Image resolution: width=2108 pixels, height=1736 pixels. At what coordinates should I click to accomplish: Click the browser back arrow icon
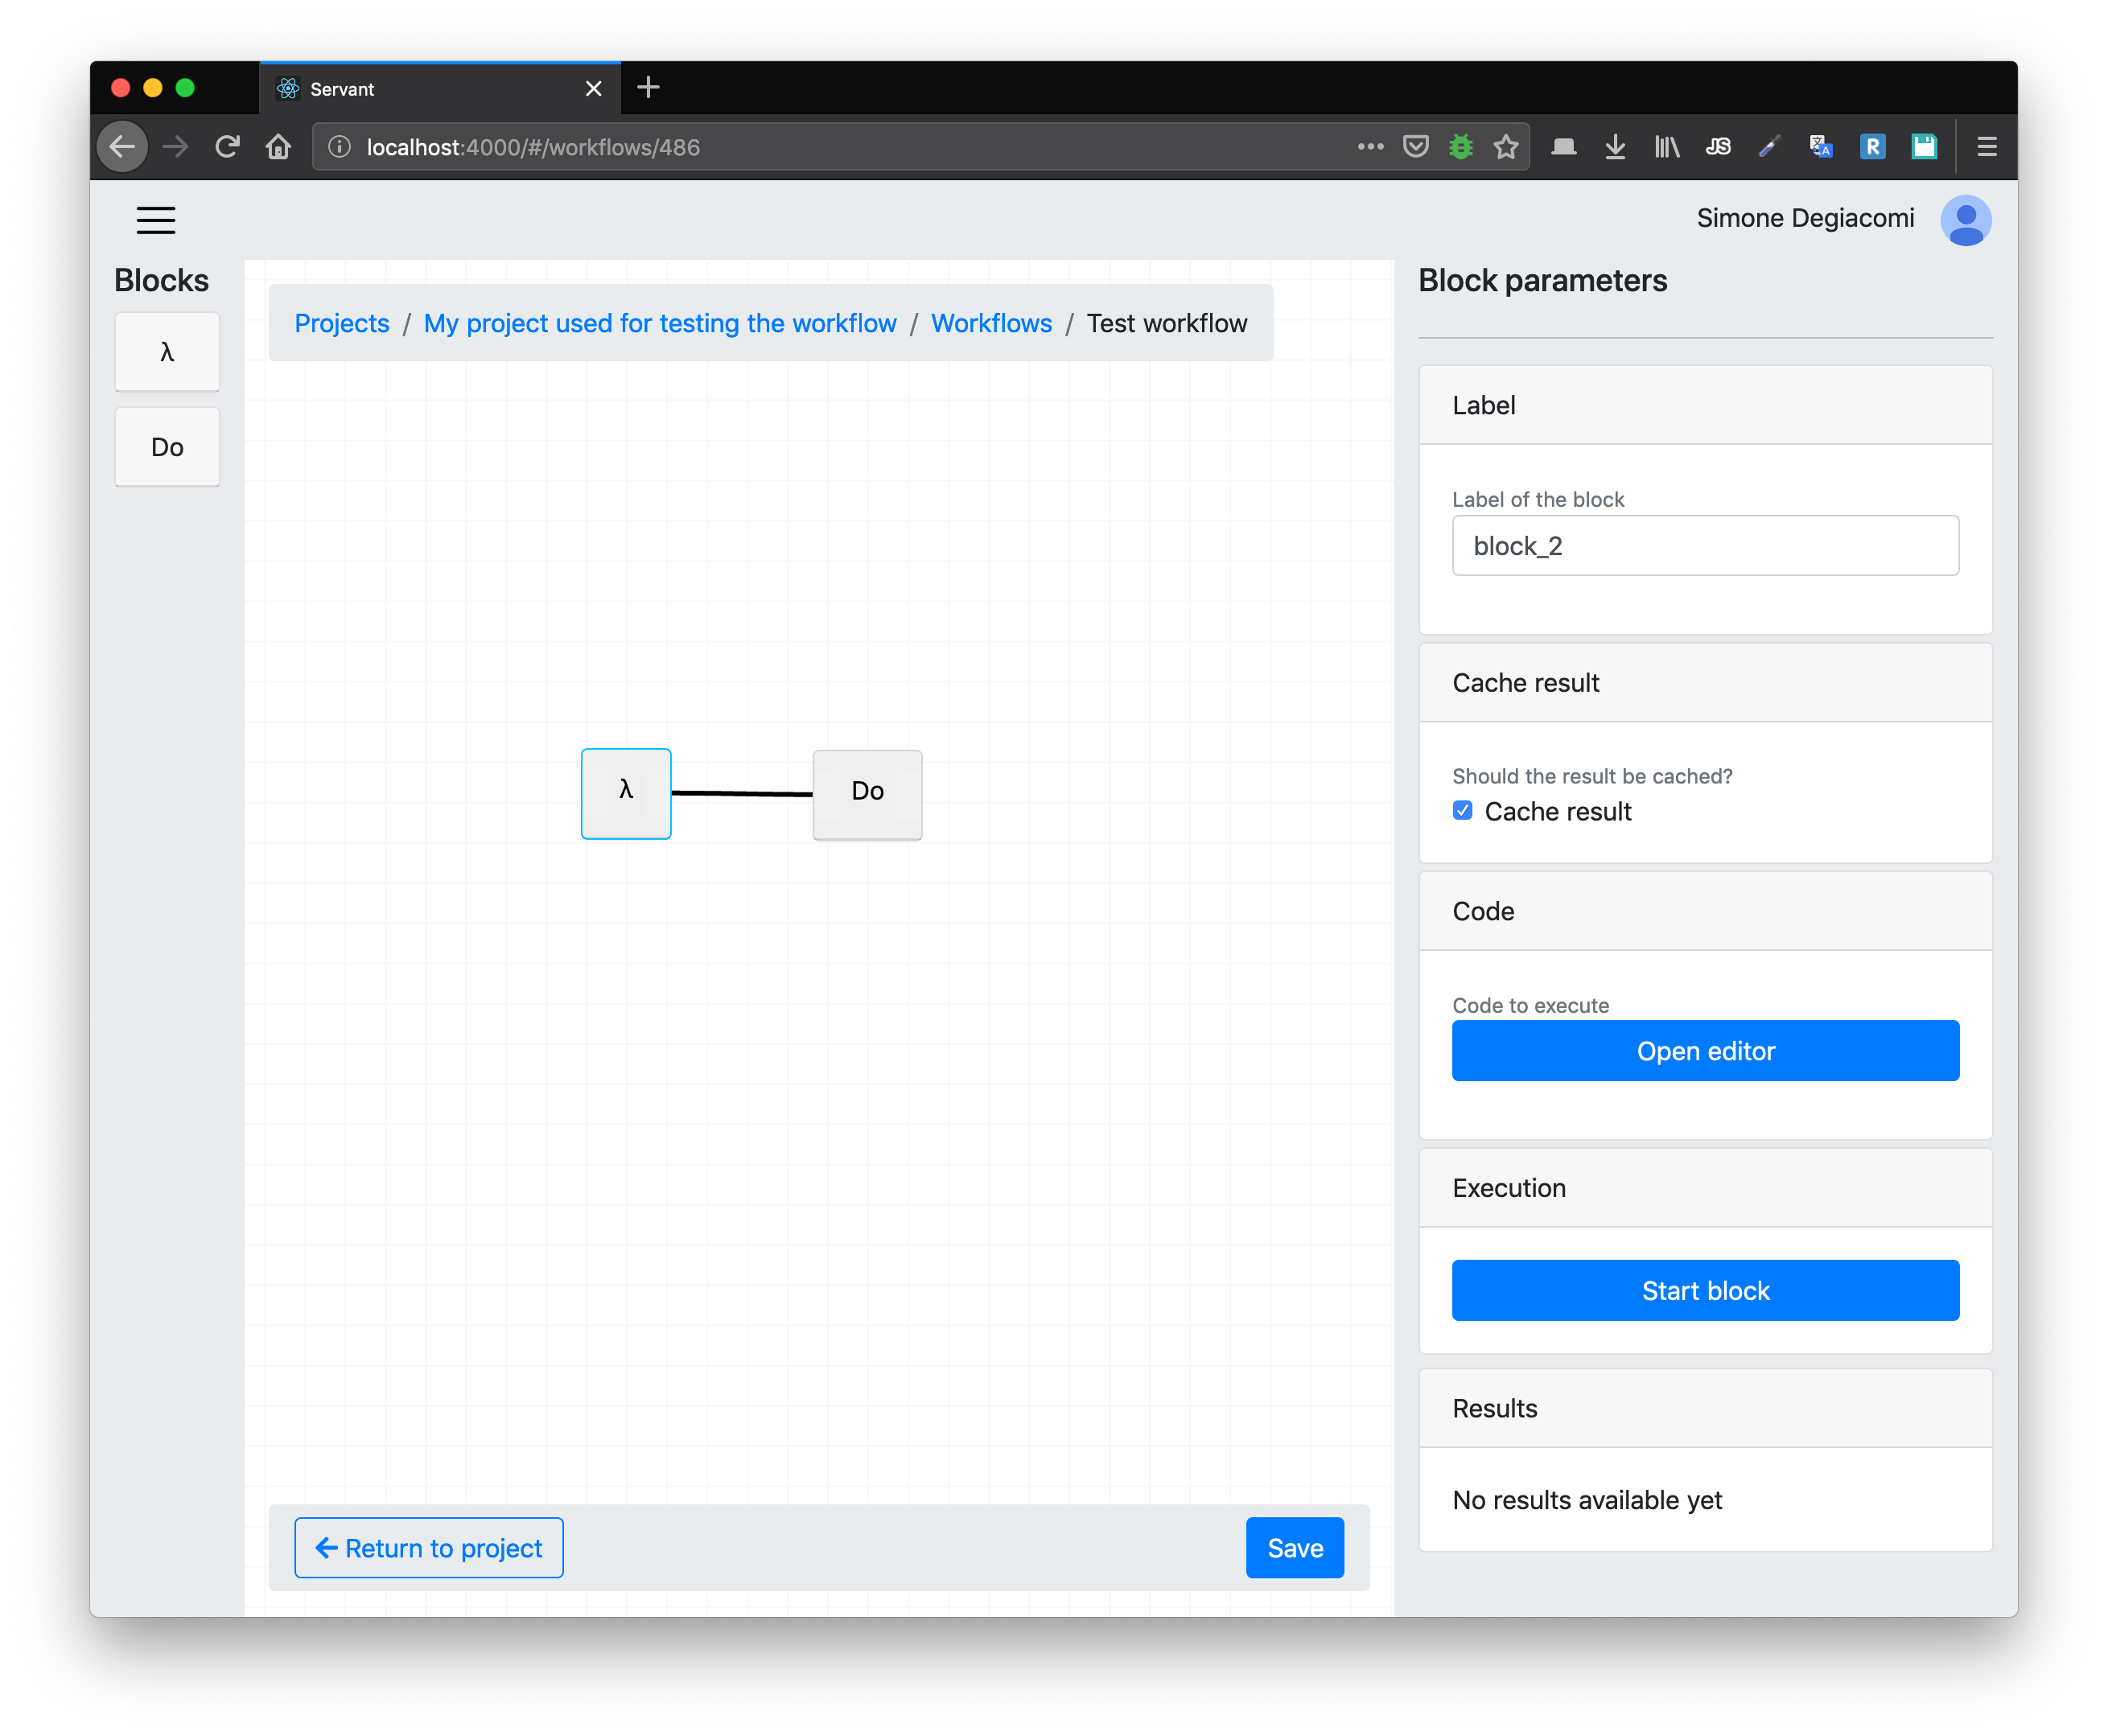tap(121, 146)
